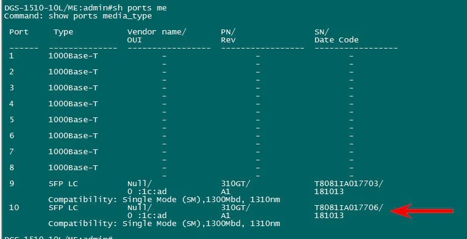Click the red arrow pointing at port 10
The image size is (467, 239).
[421, 211]
